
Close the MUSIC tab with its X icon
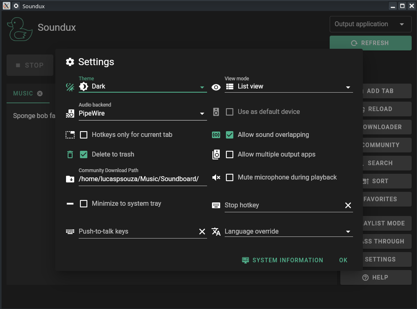40,93
